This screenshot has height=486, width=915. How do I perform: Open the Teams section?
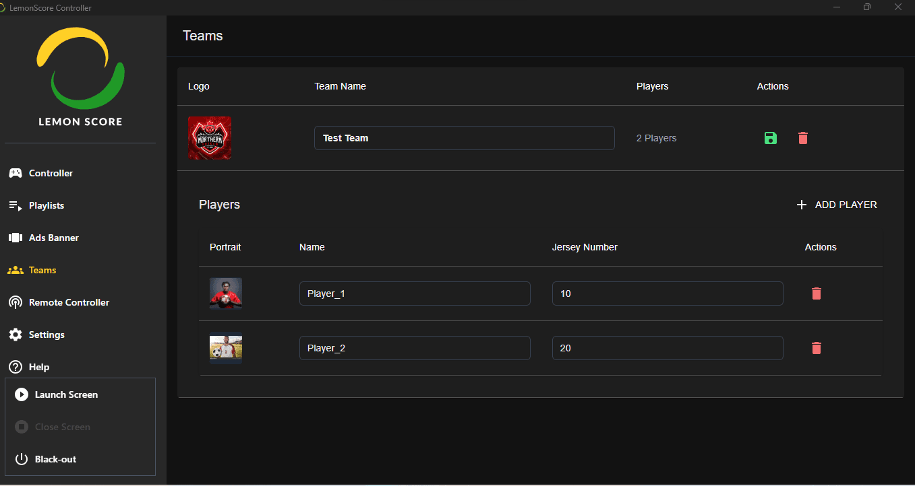pyautogui.click(x=41, y=270)
